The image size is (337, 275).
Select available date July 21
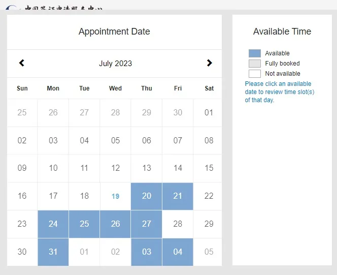click(x=178, y=196)
